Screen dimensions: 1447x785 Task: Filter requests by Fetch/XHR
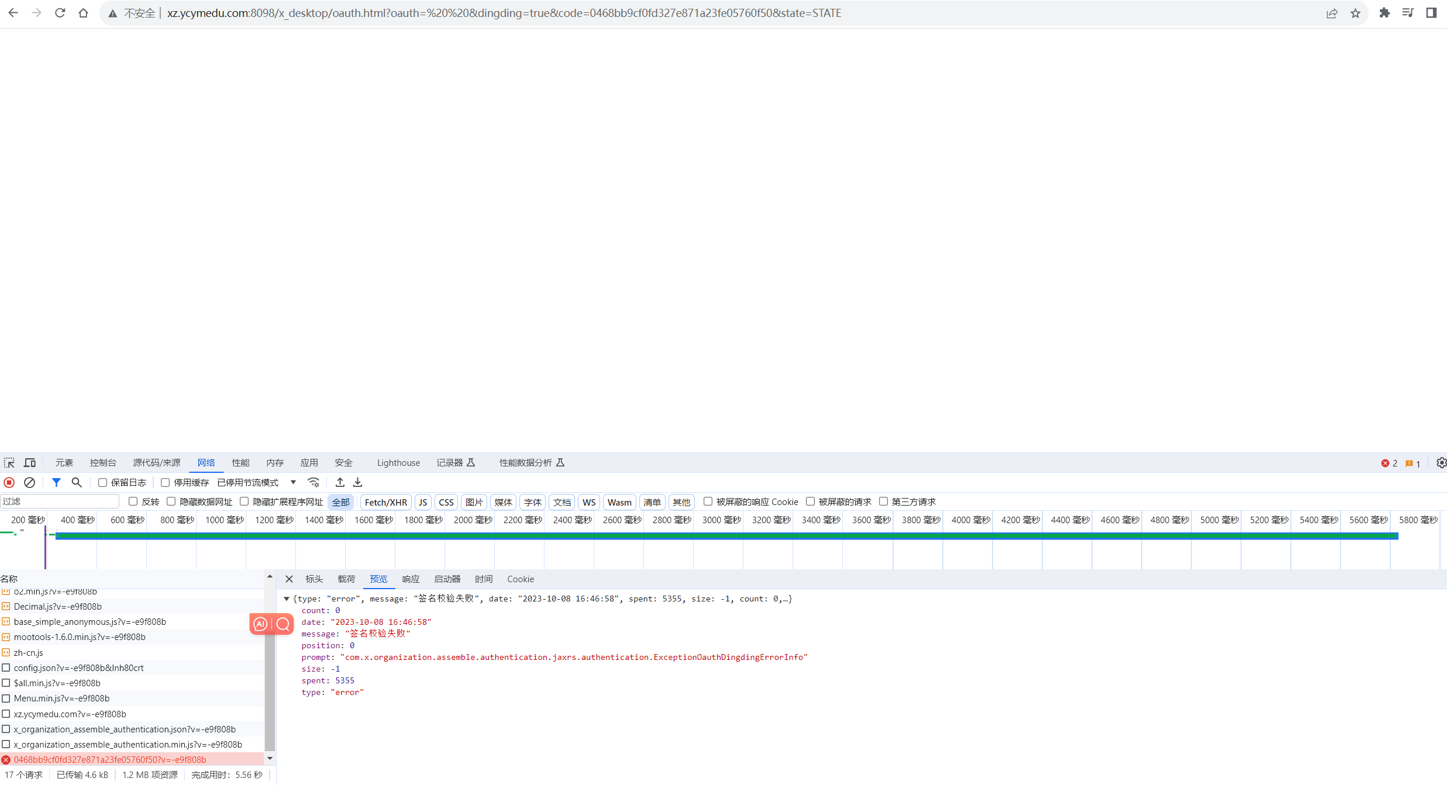[385, 502]
